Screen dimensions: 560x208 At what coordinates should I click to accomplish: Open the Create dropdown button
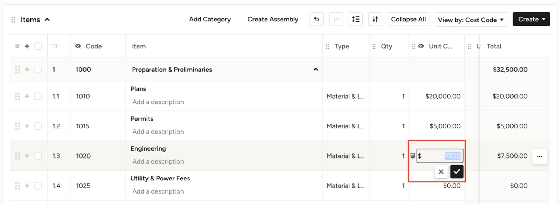(x=531, y=19)
